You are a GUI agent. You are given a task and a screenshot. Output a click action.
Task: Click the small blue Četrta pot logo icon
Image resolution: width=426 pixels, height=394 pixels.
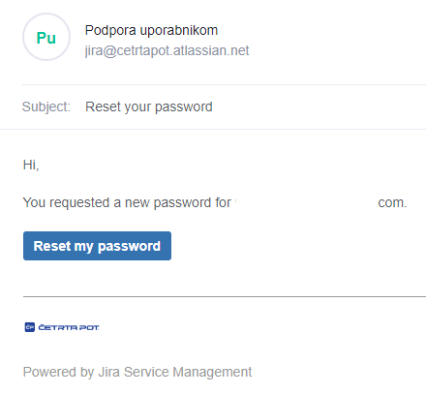coord(30,327)
